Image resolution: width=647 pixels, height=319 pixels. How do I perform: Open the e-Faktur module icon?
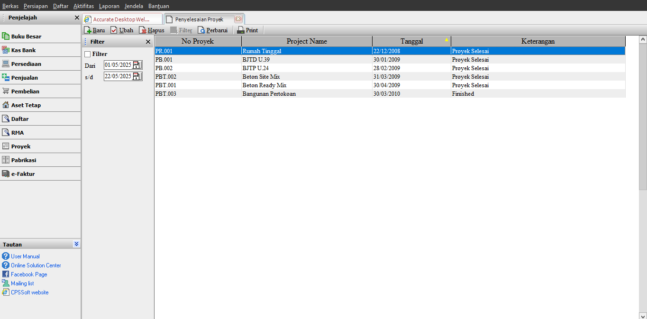click(x=6, y=174)
